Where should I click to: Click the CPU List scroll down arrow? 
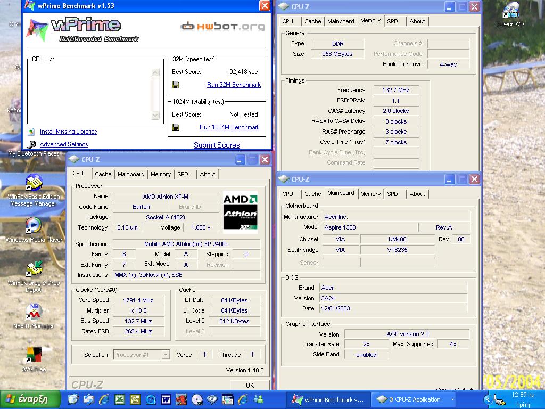(155, 116)
